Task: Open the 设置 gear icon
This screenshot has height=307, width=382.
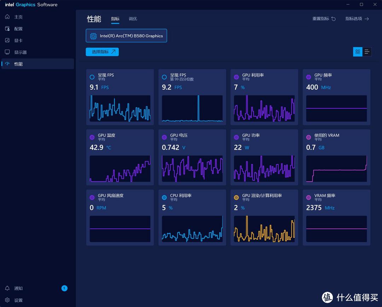Action: 7,300
